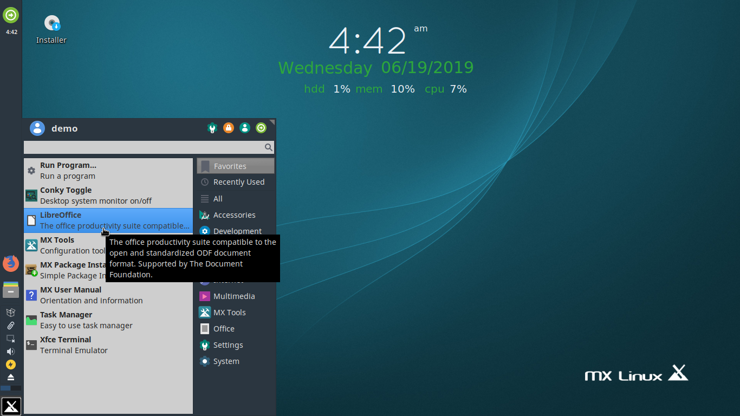Click the yellow power manager lightning icon
The image size is (740, 416).
(x=11, y=365)
